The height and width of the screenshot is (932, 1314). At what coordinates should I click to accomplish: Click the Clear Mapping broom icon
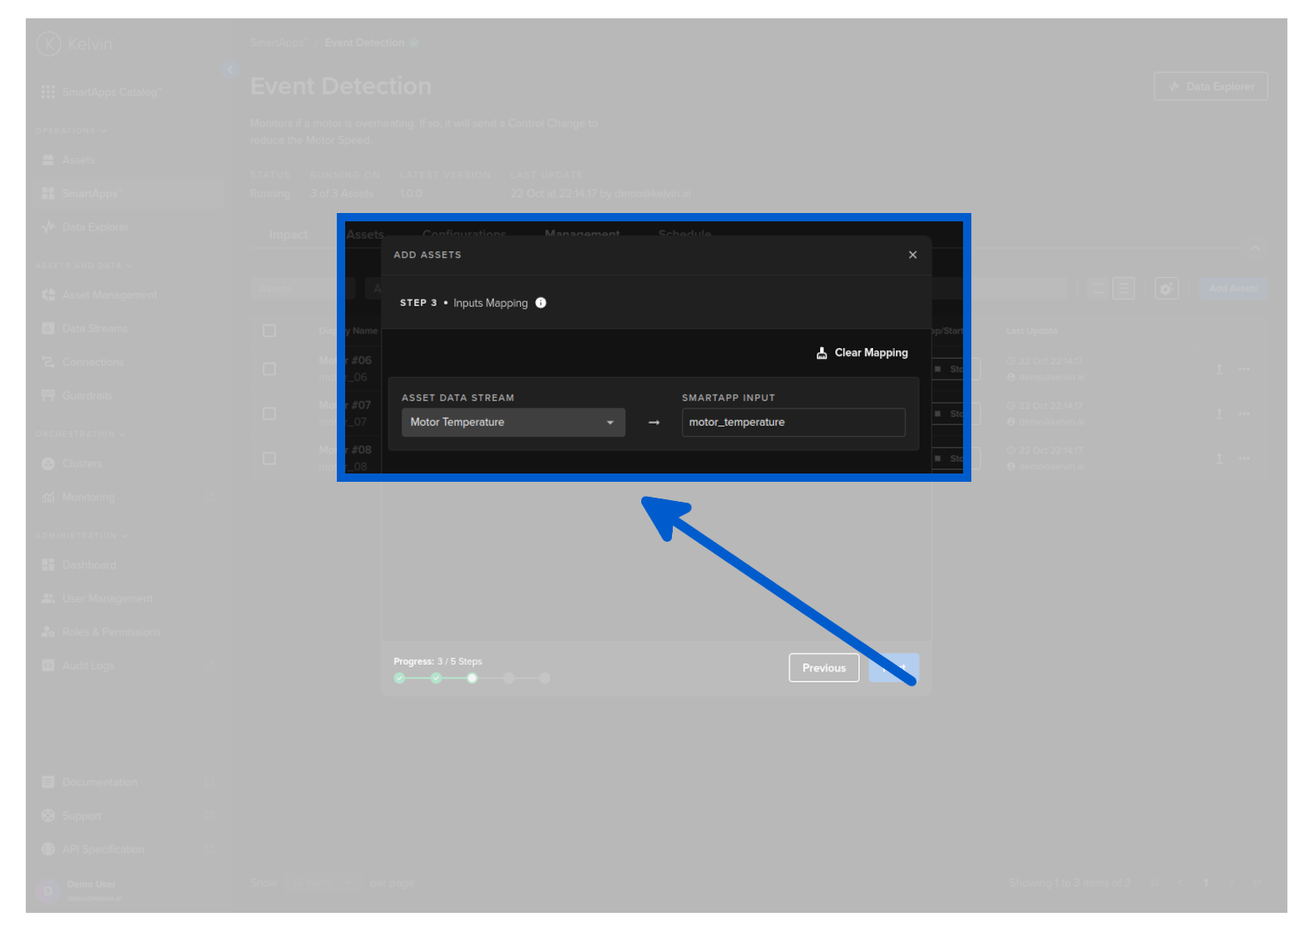coord(822,353)
